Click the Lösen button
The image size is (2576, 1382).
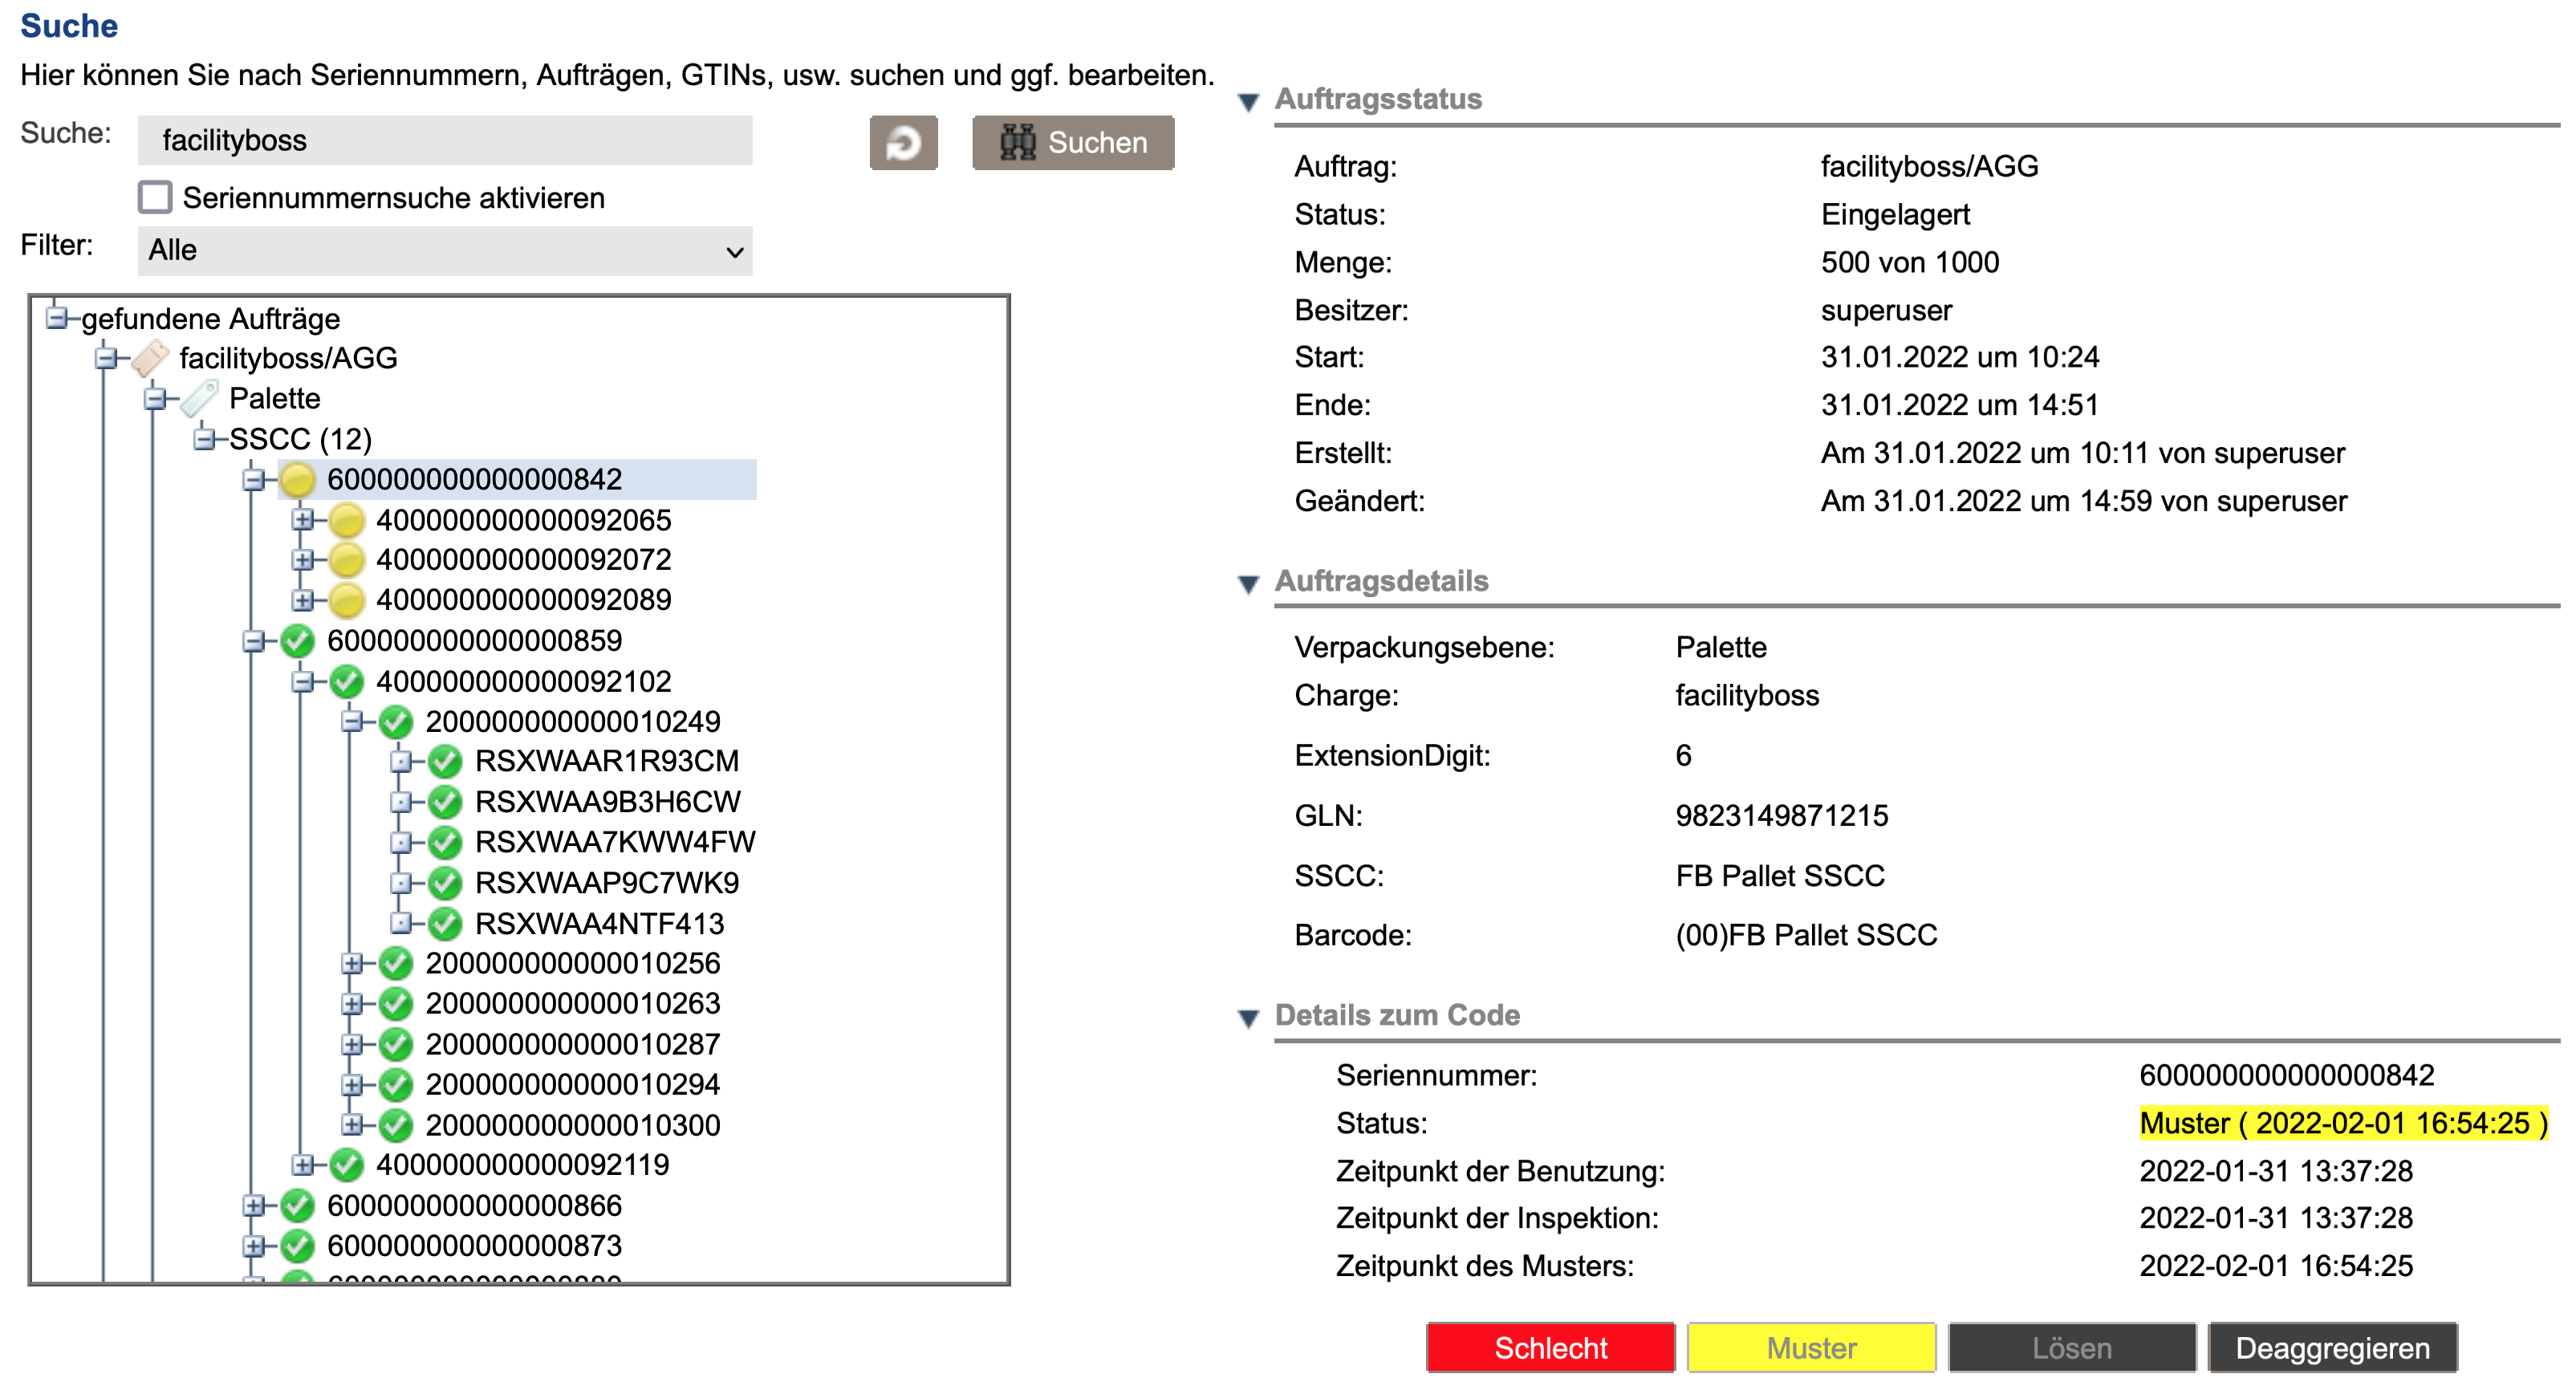click(2072, 1347)
